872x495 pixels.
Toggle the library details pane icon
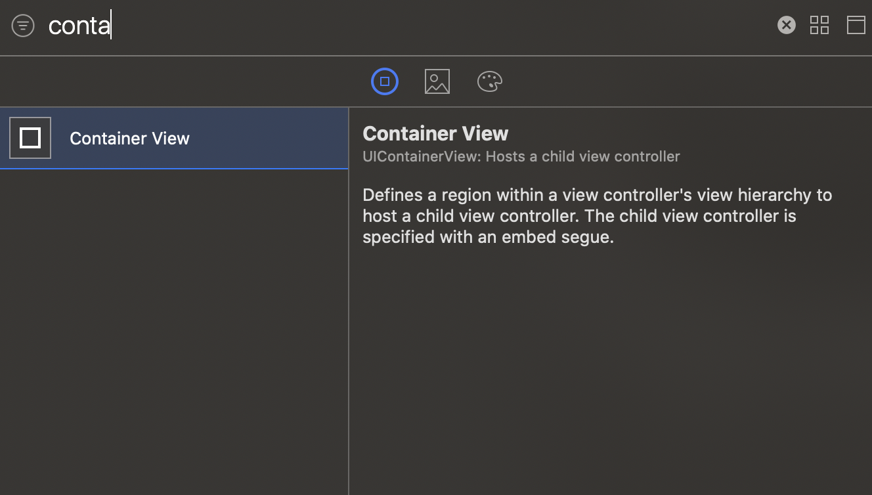[x=856, y=25]
